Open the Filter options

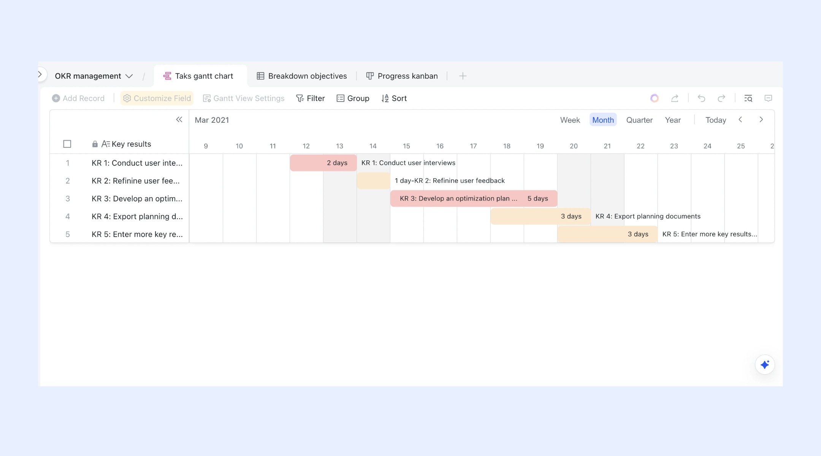click(311, 98)
